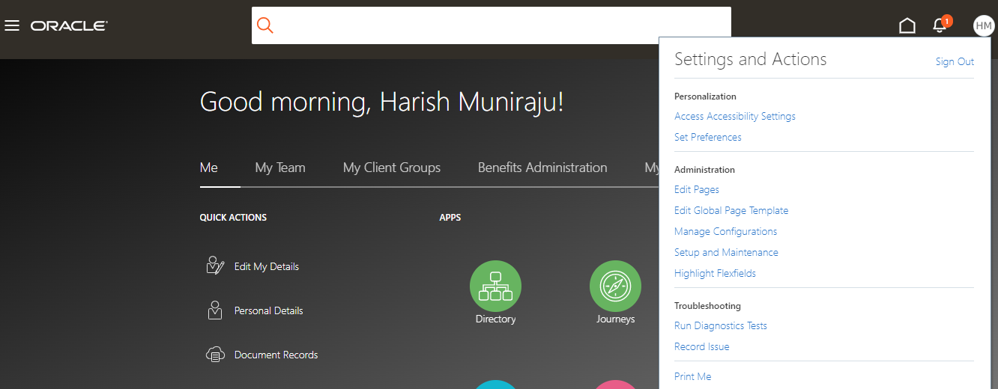Click the Personal Details icon
The height and width of the screenshot is (389, 998).
pyautogui.click(x=215, y=310)
